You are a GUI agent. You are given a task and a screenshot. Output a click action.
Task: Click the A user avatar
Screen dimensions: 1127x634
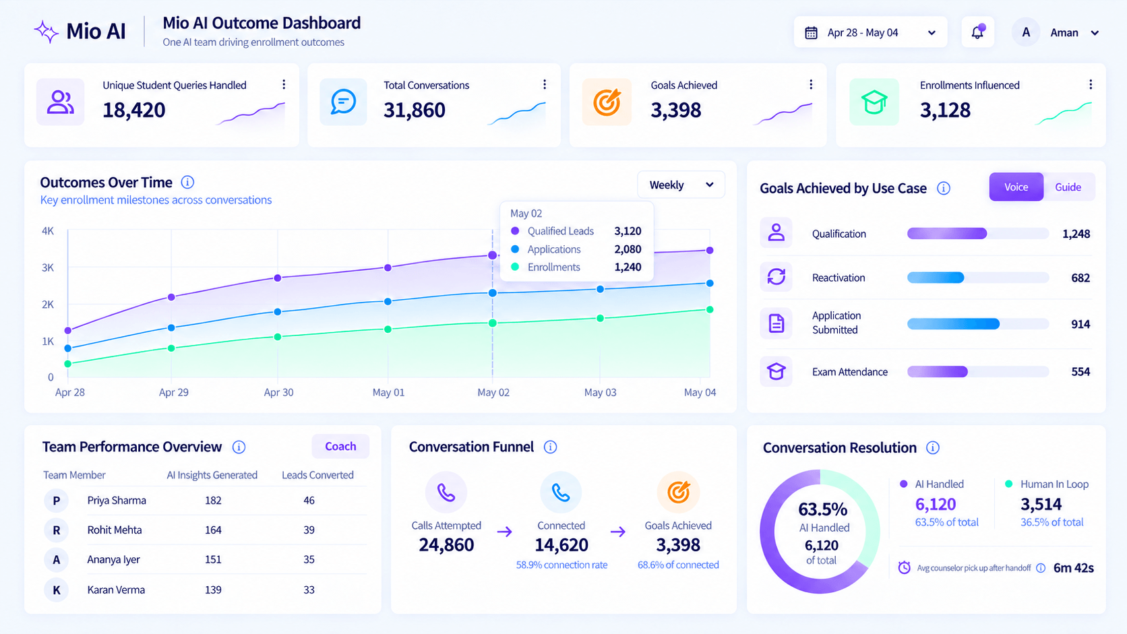[1026, 32]
